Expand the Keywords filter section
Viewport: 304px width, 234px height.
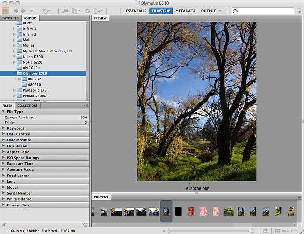coord(4,128)
